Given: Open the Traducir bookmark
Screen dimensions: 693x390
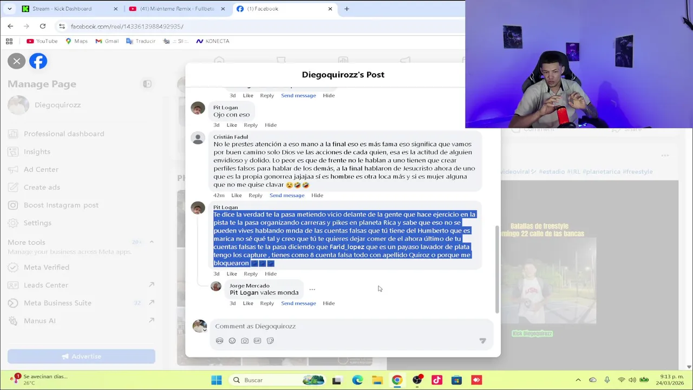Looking at the screenshot, I should pos(141,41).
